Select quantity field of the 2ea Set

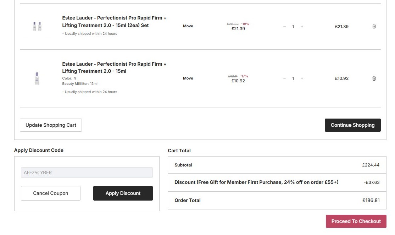pyautogui.click(x=293, y=26)
